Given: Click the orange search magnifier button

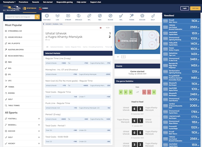Looking at the screenshot, I should point(37,17).
